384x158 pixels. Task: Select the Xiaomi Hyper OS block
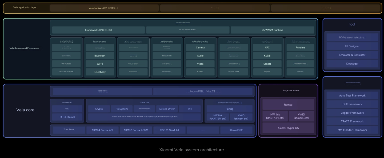tap(288, 128)
